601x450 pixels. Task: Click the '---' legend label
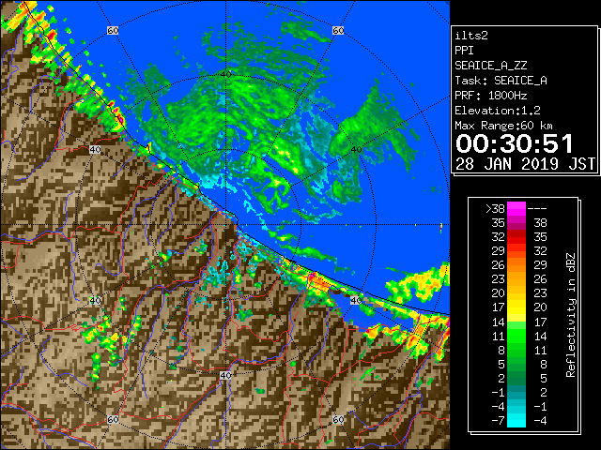(x=537, y=208)
